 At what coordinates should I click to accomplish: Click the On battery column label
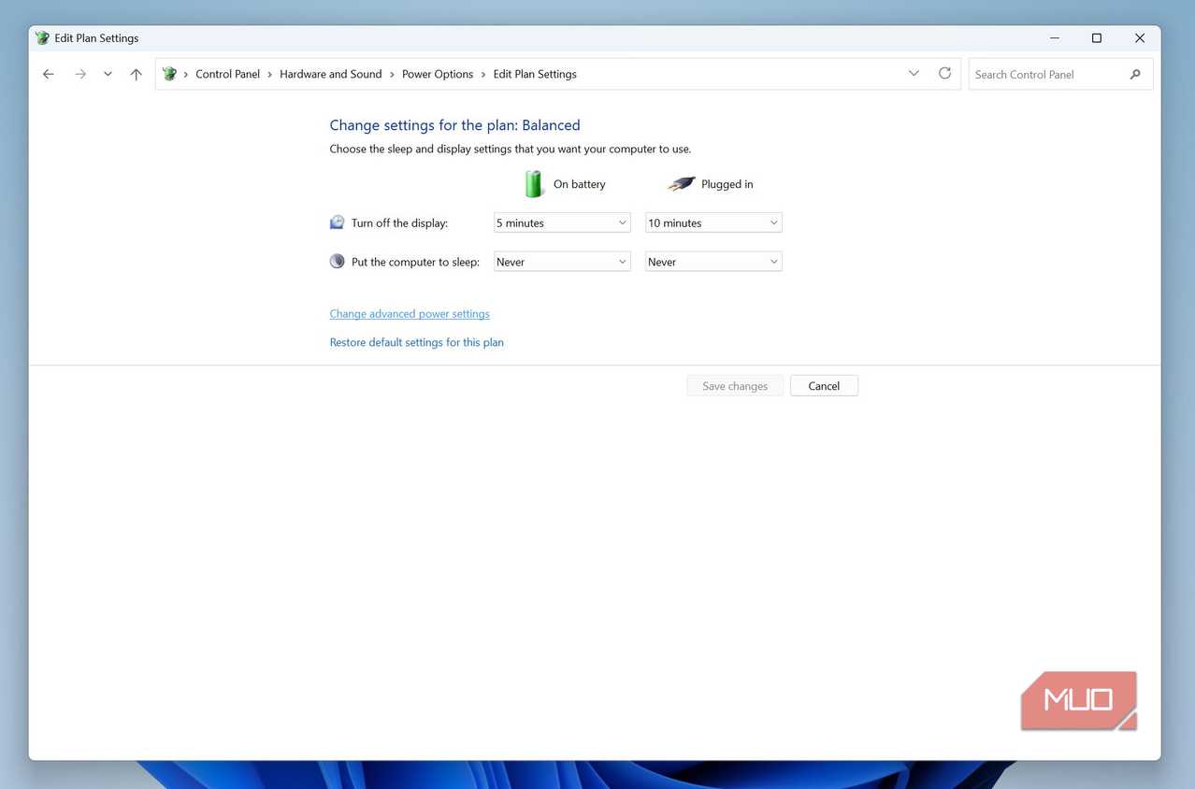579,184
